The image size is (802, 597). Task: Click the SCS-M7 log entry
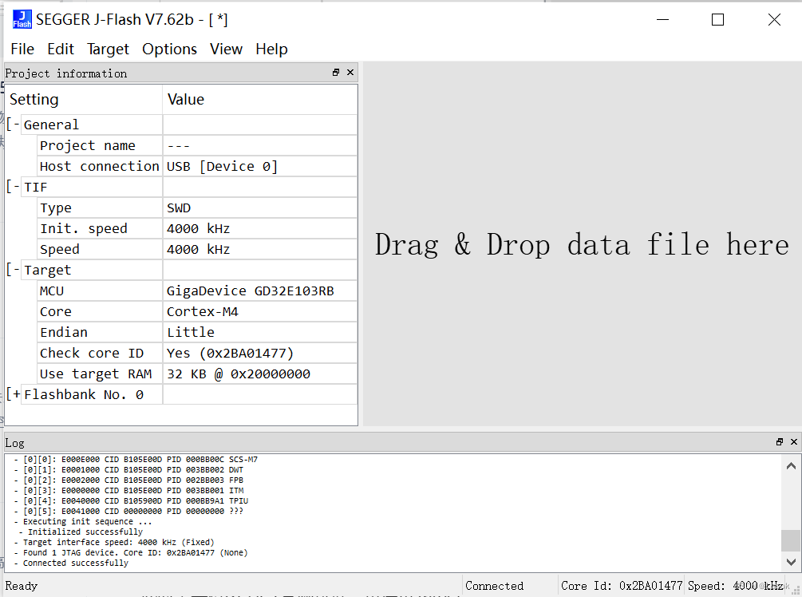click(136, 460)
